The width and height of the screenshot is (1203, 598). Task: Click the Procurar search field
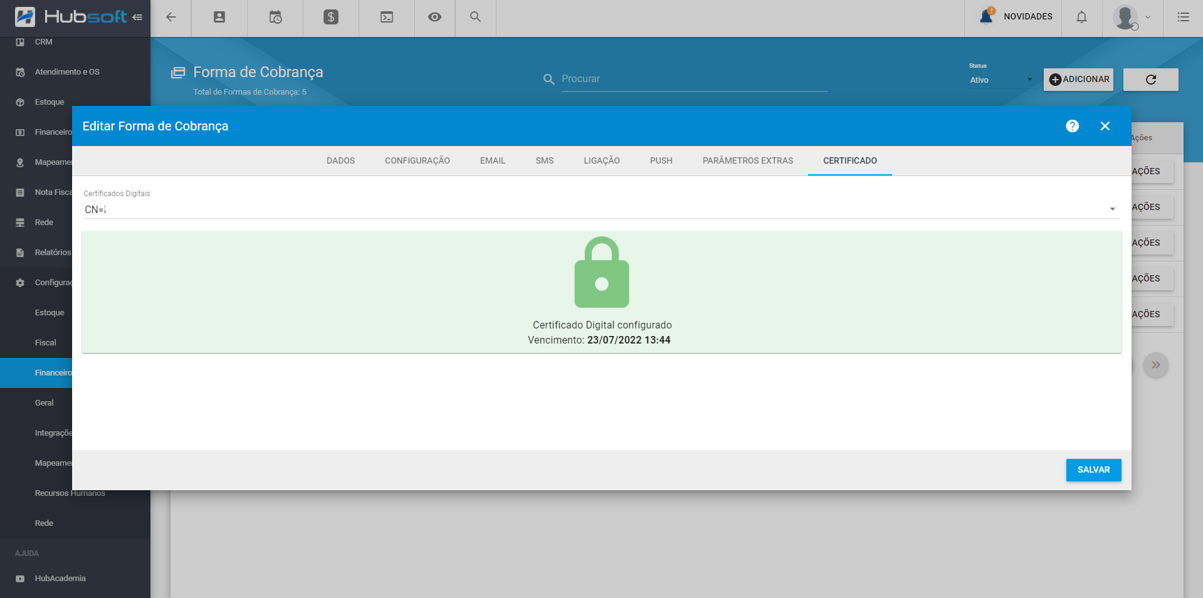(694, 79)
